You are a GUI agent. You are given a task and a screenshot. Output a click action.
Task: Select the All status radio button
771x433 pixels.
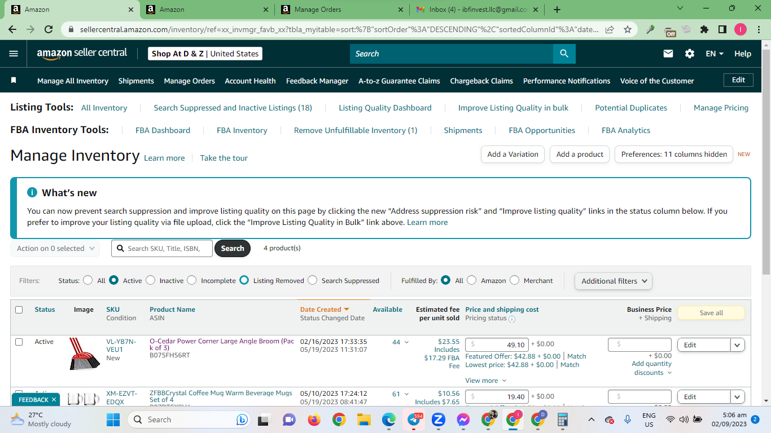[x=87, y=280]
